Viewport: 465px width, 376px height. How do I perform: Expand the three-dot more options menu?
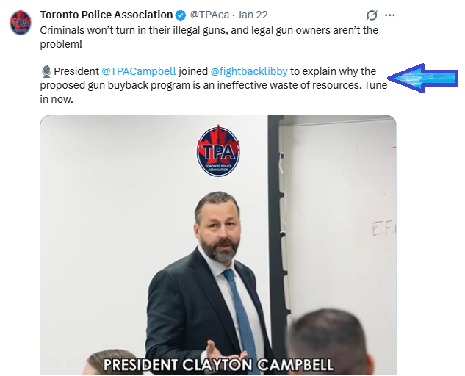point(390,15)
